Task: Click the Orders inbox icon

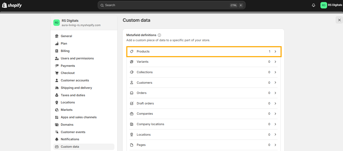Action: pyautogui.click(x=132, y=93)
